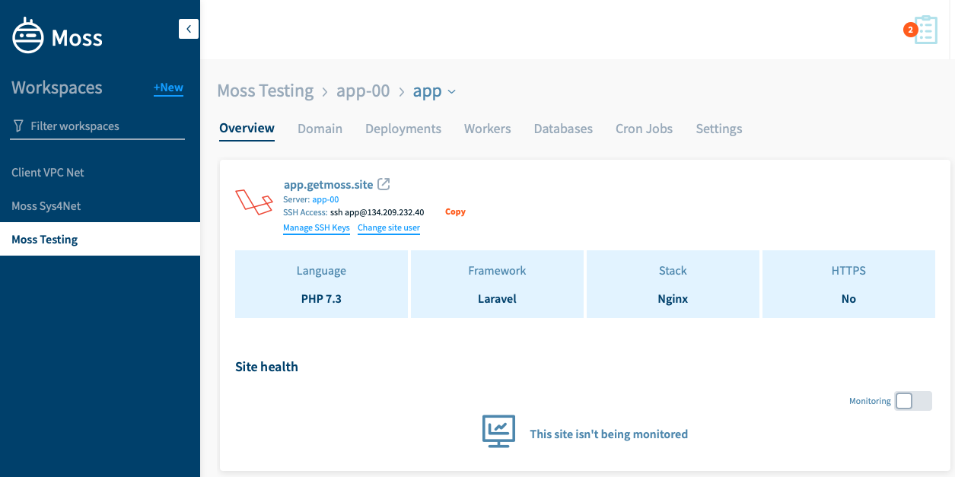Click the filter funnel icon in sidebar
The width and height of the screenshot is (955, 477).
(x=18, y=126)
